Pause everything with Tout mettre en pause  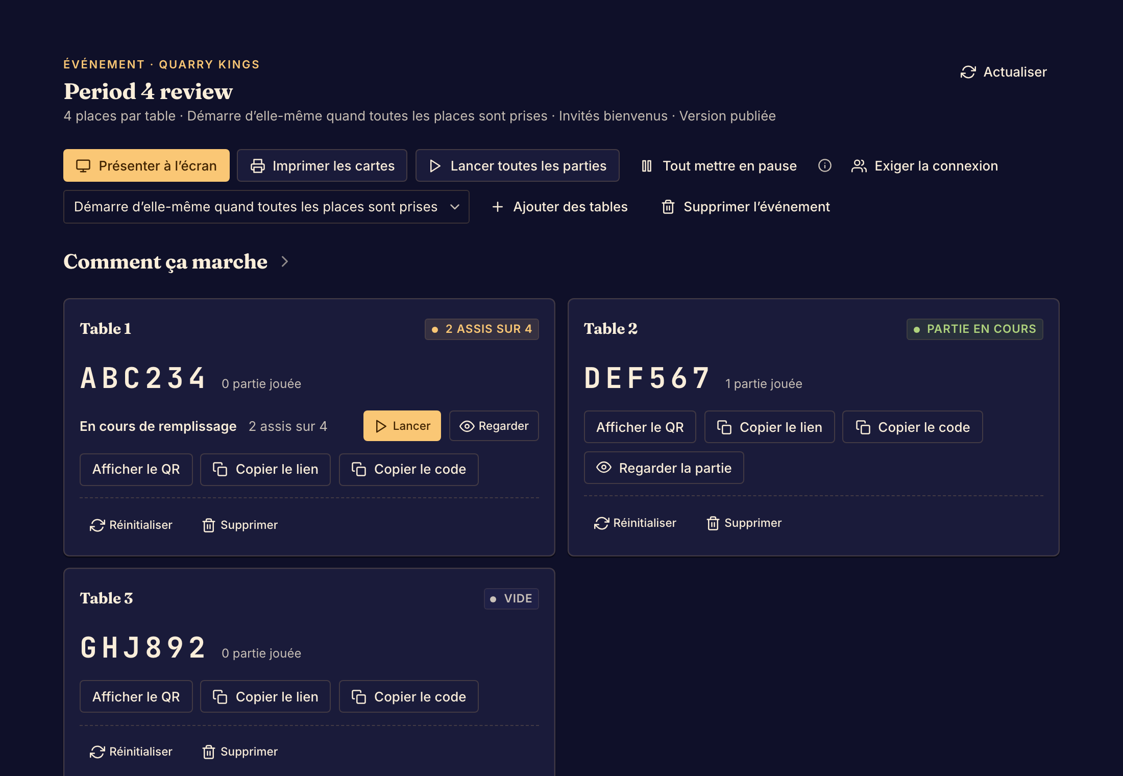click(719, 165)
